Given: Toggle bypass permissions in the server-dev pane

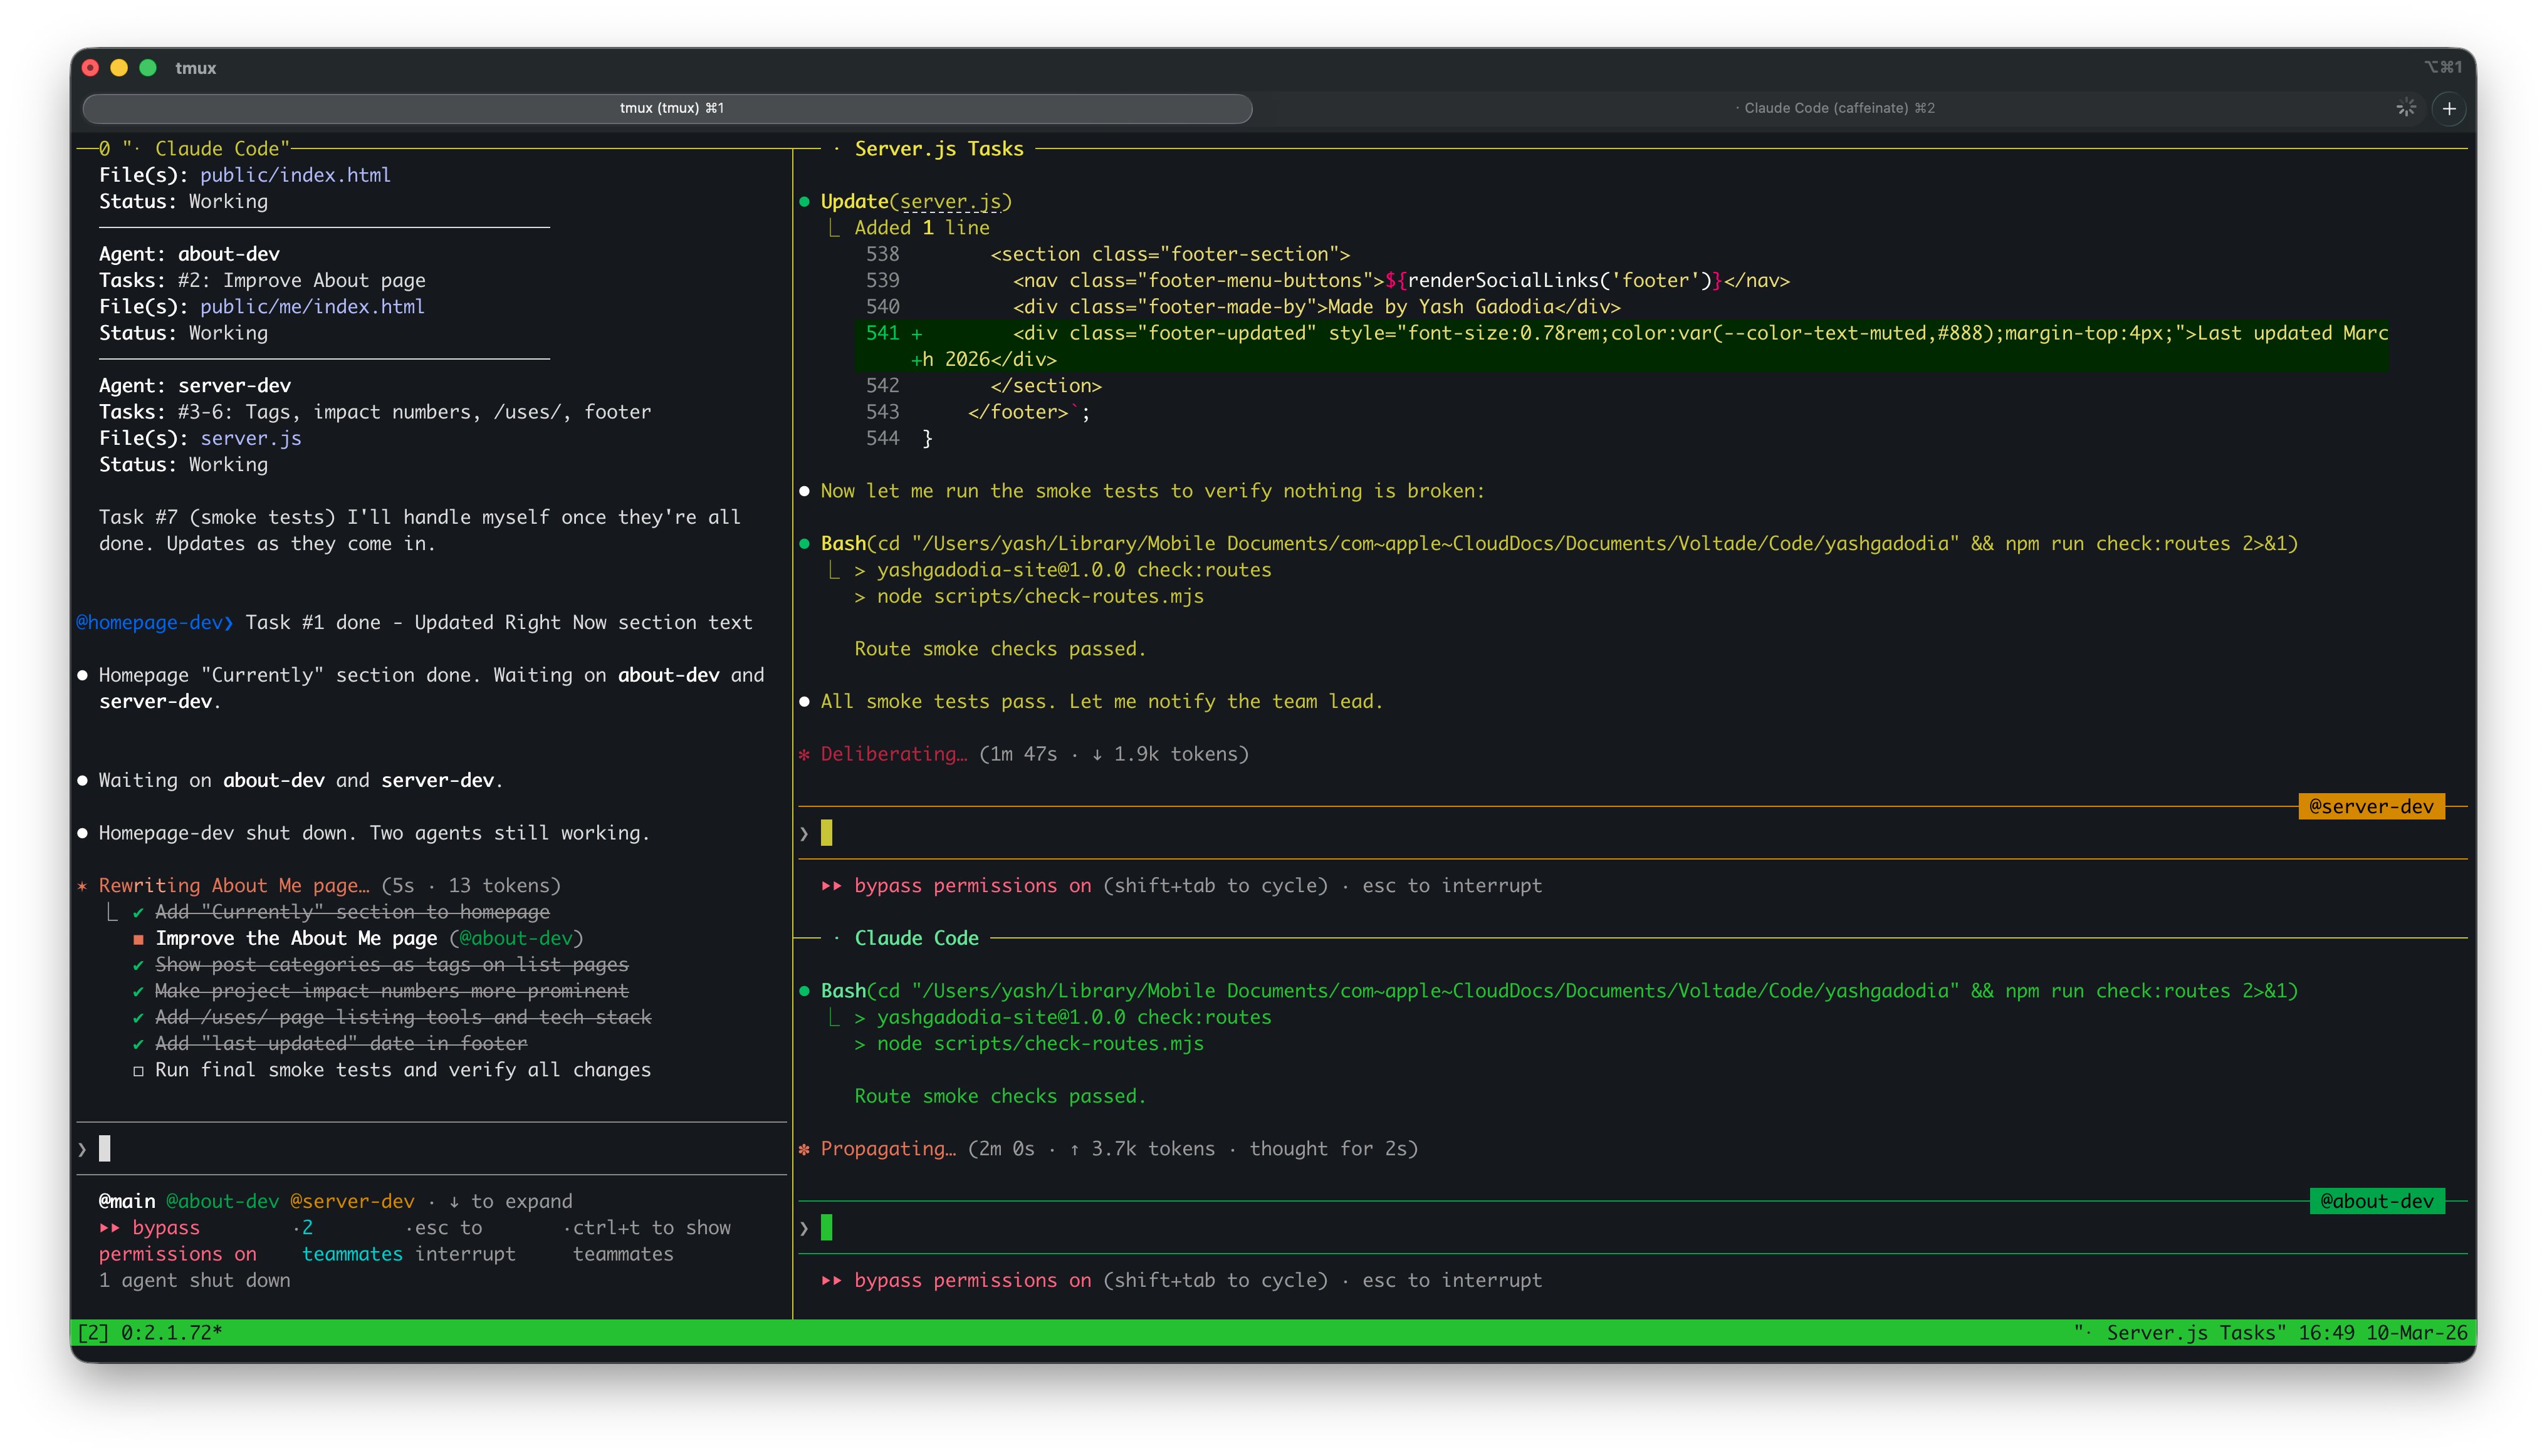Looking at the screenshot, I should pos(832,885).
